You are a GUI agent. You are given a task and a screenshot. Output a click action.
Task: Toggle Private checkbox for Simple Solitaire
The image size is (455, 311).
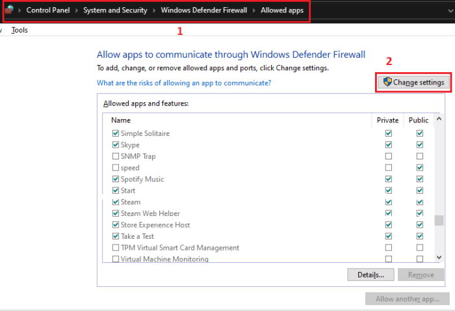click(389, 133)
